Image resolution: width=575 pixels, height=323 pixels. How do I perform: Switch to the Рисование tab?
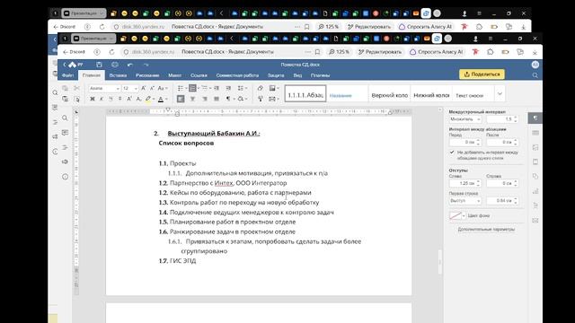[147, 75]
